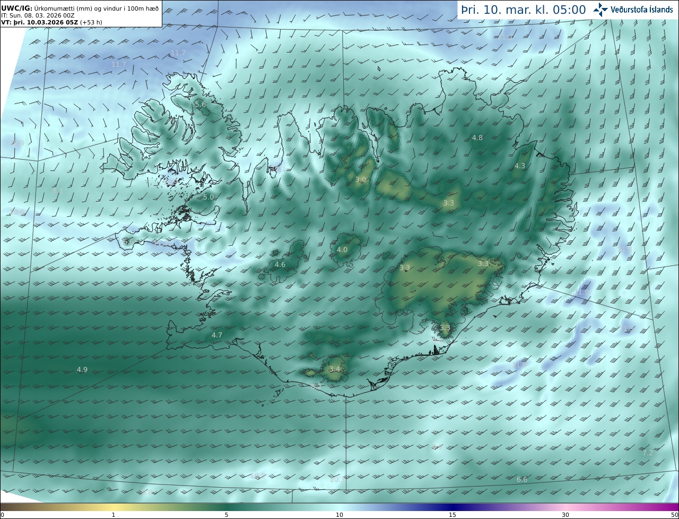Viewport: 679px width, 519px height.
Task: Click the 'Úrkomumætti (mm) og vindur í 100m hæð' title
Action: [x=97, y=8]
